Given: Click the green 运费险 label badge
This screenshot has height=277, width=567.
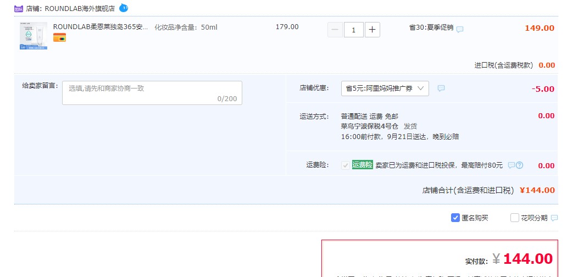Looking at the screenshot, I should (362, 165).
